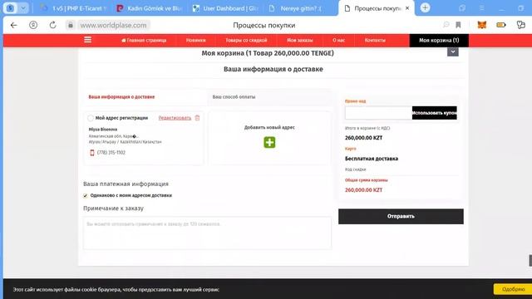Open О нас menu item

[x=338, y=41]
